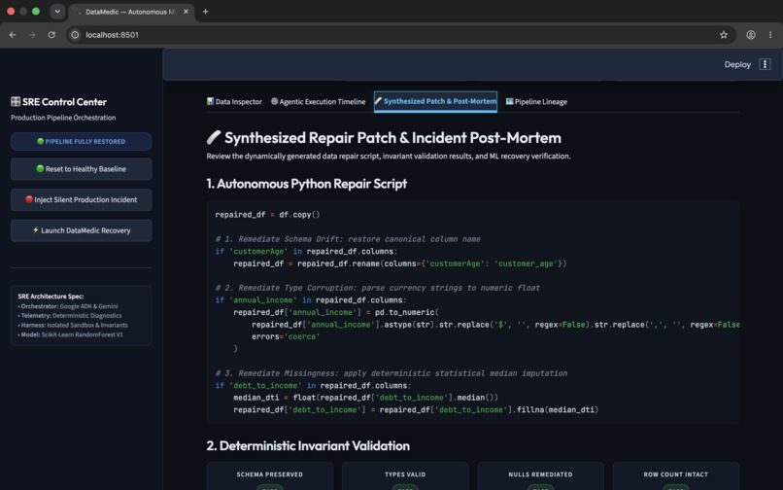Image resolution: width=783 pixels, height=490 pixels.
Task: View site information icon
Action: click(x=75, y=35)
